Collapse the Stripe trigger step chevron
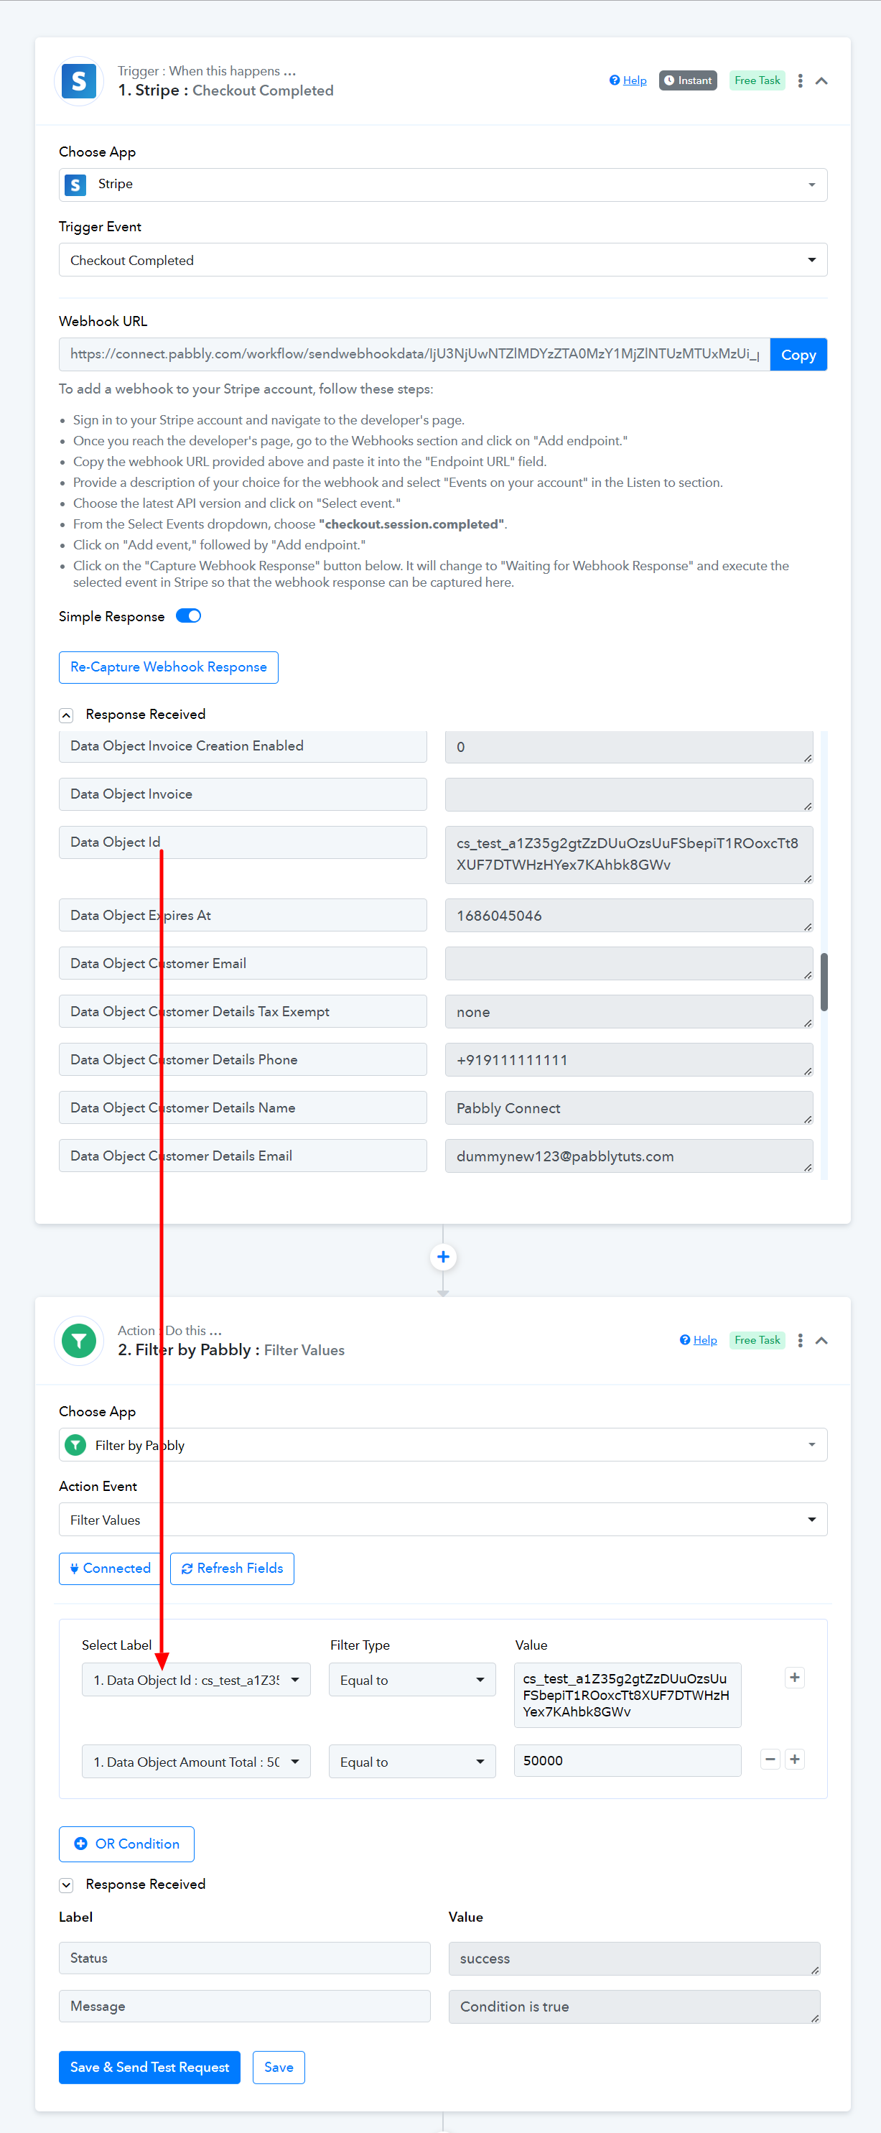The height and width of the screenshot is (2133, 881). click(821, 80)
